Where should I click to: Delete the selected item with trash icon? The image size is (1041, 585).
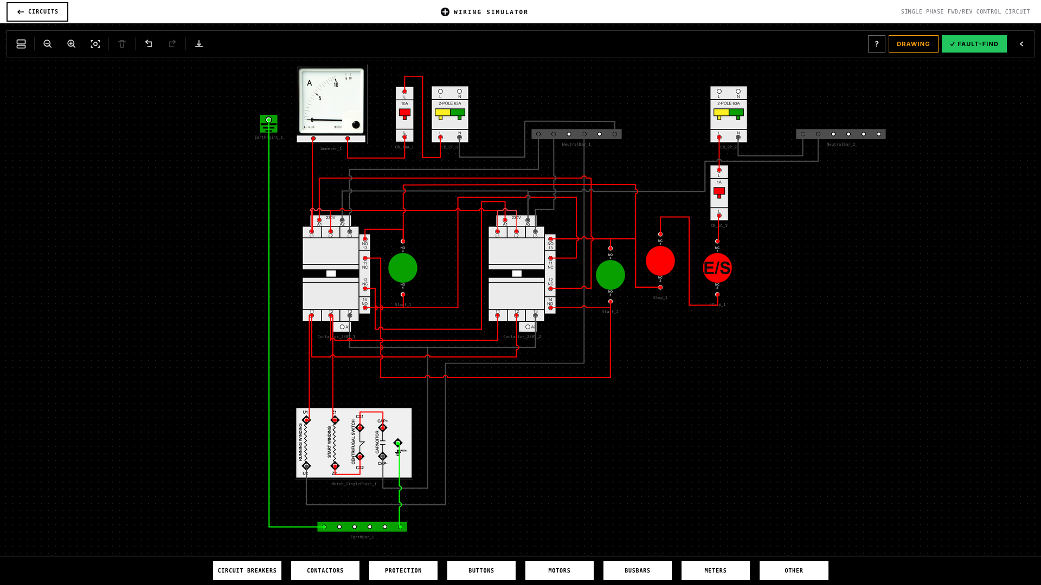[x=122, y=44]
